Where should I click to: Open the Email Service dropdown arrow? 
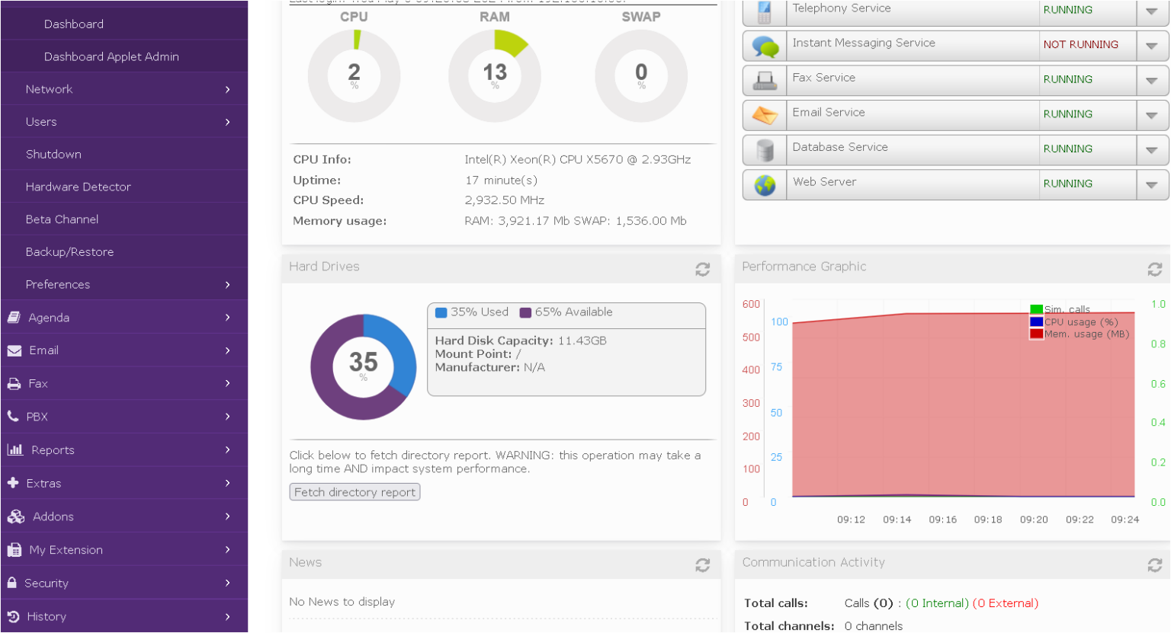tap(1151, 115)
